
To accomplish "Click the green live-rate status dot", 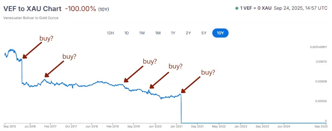I will click(x=237, y=8).
